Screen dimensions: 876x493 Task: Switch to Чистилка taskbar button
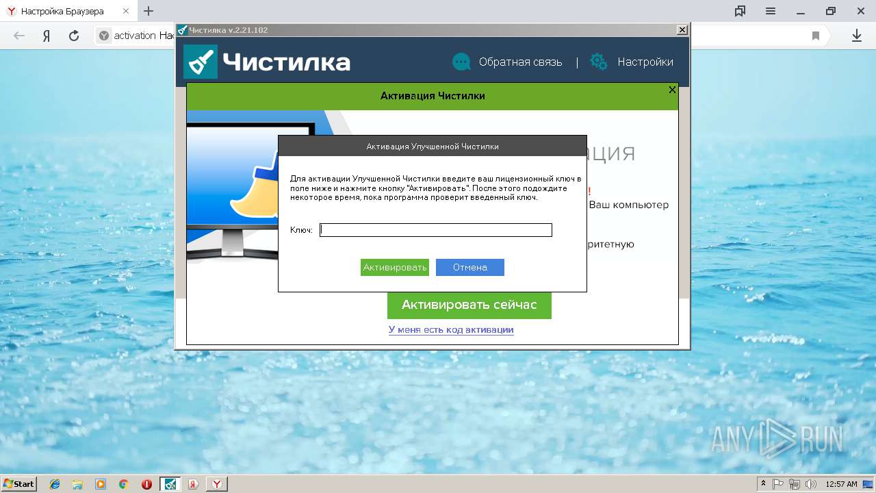170,484
